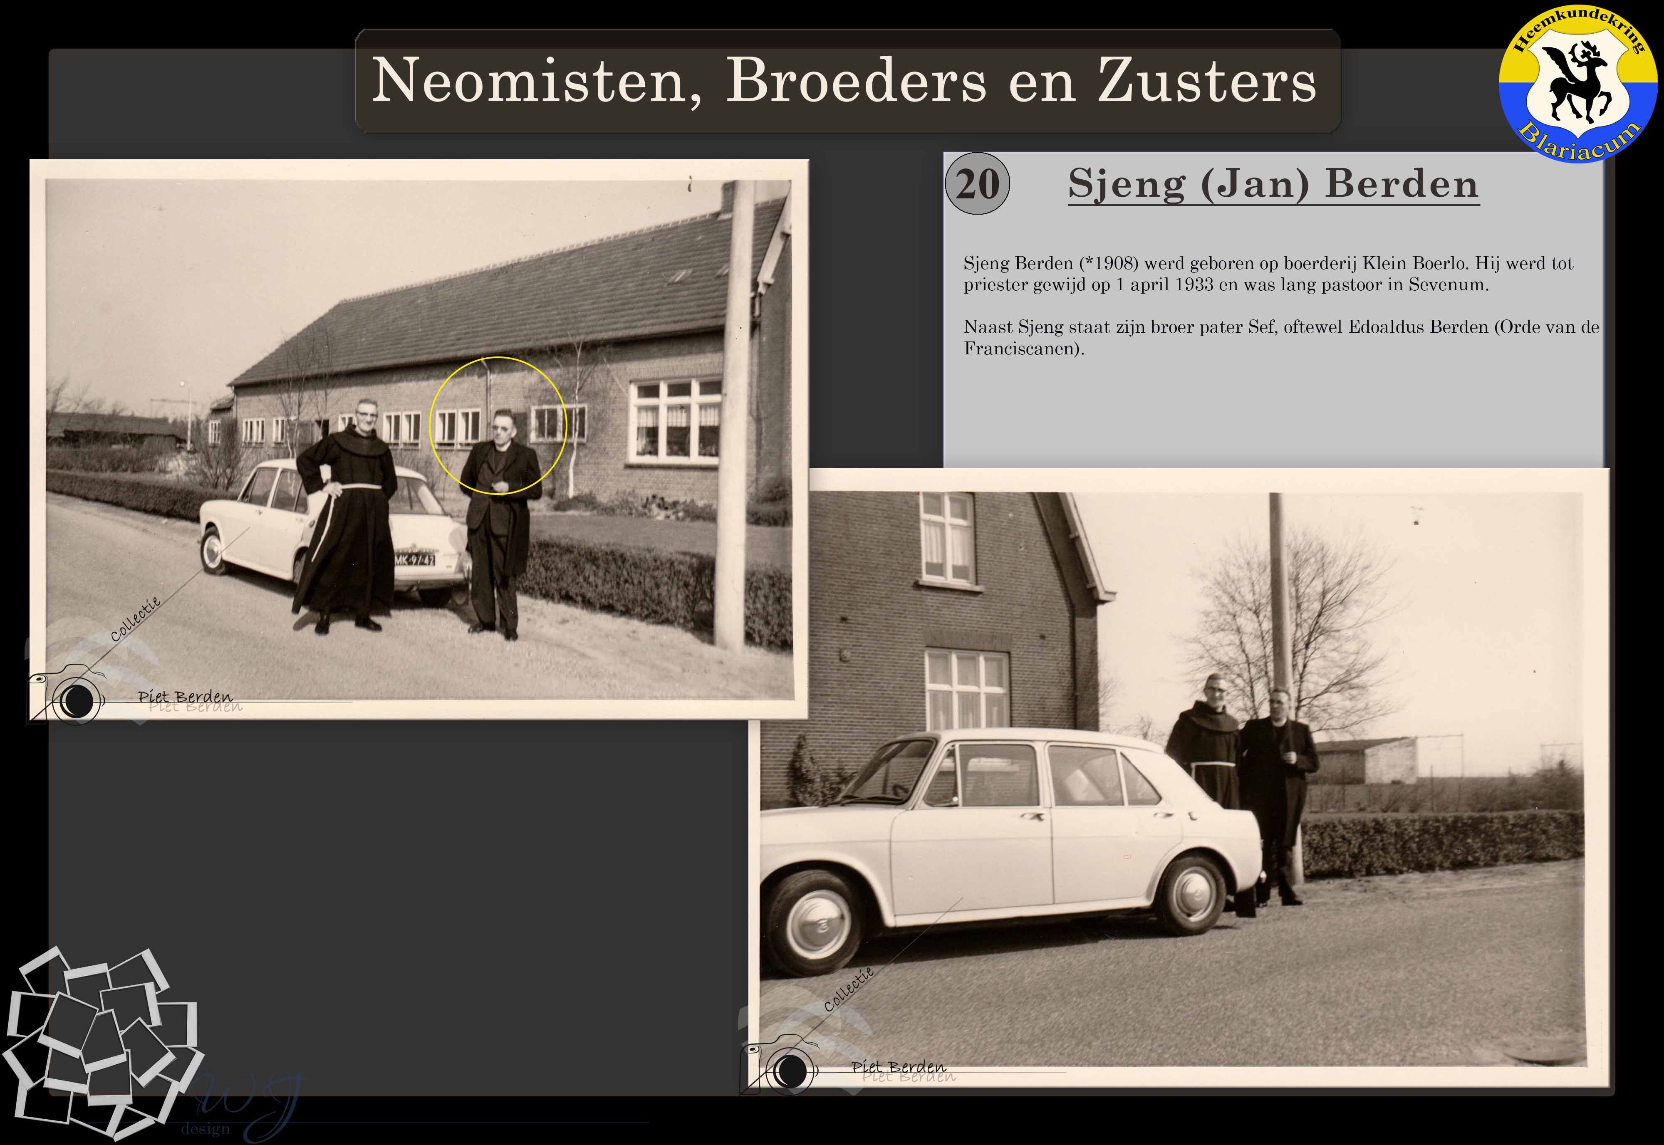The image size is (1664, 1145).
Task: Click the yellow circle highlighting the priest
Action: tap(498, 425)
